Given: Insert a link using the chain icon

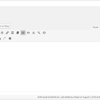Looking at the screenshot, I should tap(7, 33).
